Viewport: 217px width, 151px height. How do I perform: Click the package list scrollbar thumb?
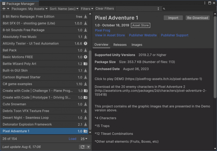pyautogui.click(x=90, y=90)
